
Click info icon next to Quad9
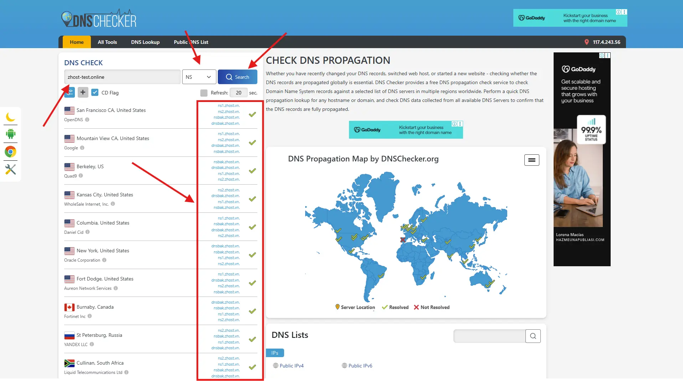[x=81, y=176]
